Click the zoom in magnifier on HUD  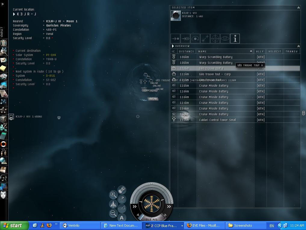click(x=113, y=194)
